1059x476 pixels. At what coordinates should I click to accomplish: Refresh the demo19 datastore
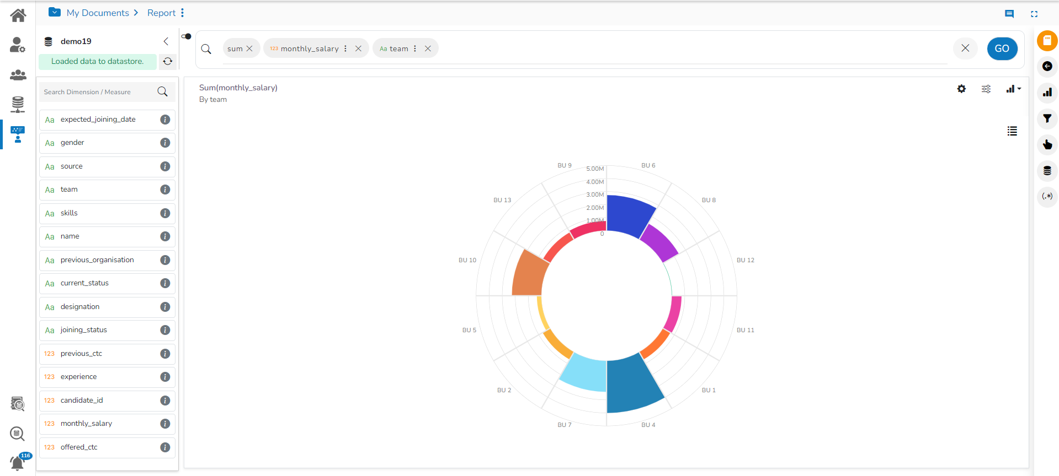tap(168, 61)
